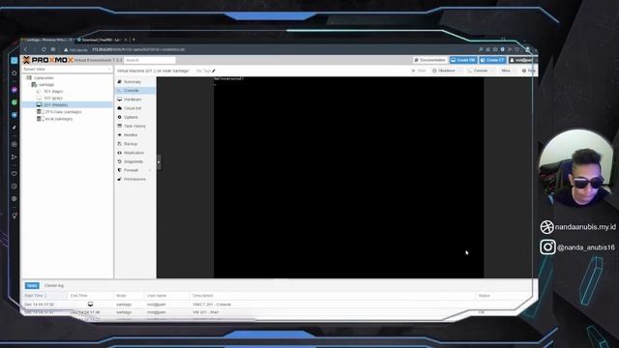The height and width of the screenshot is (348, 619).
Task: Click the Start button in VM toolbar
Action: pyautogui.click(x=419, y=71)
